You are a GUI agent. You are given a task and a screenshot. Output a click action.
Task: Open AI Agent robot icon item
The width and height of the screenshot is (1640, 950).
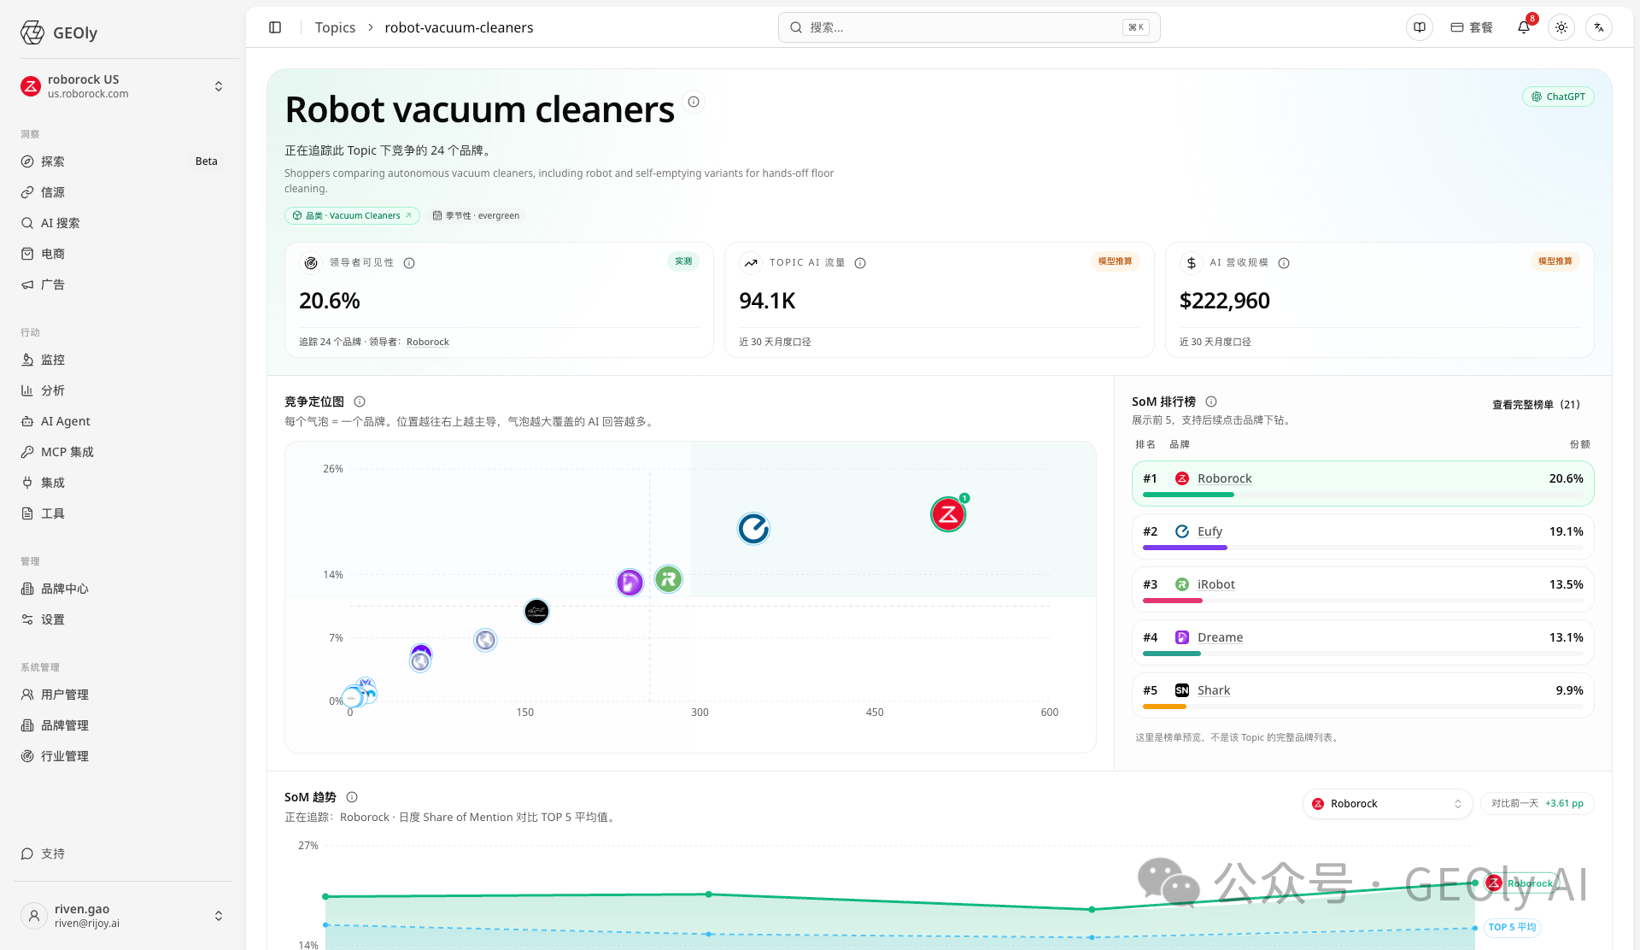(x=123, y=421)
